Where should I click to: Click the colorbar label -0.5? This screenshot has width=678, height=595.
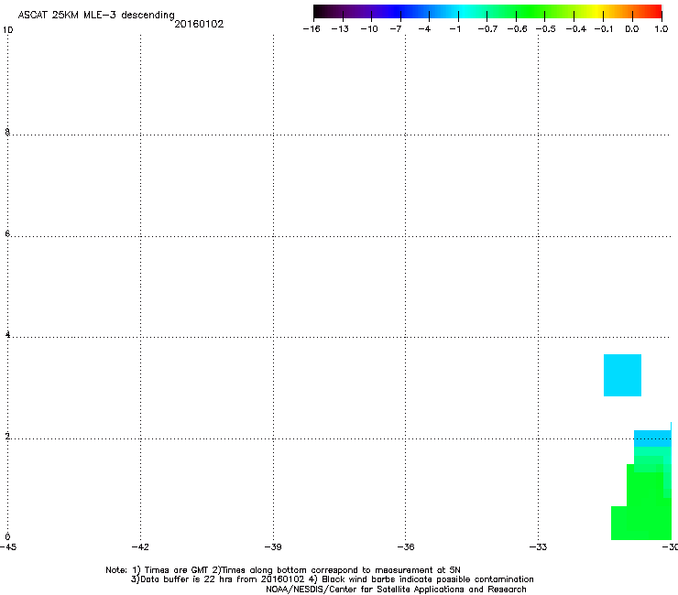pos(546,29)
